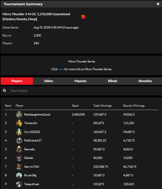Click bounty winnings value 4,687.5
Image resolution: width=162 pixels, height=189 pixels.
(128, 175)
